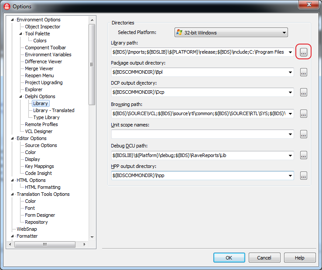Open Debug DCU path ellipsis button

(303, 155)
